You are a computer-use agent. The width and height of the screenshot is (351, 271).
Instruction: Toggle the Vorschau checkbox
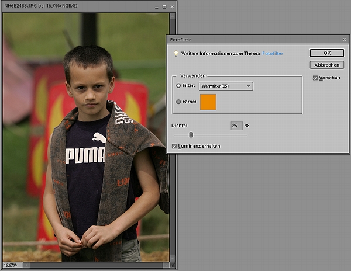(x=315, y=78)
